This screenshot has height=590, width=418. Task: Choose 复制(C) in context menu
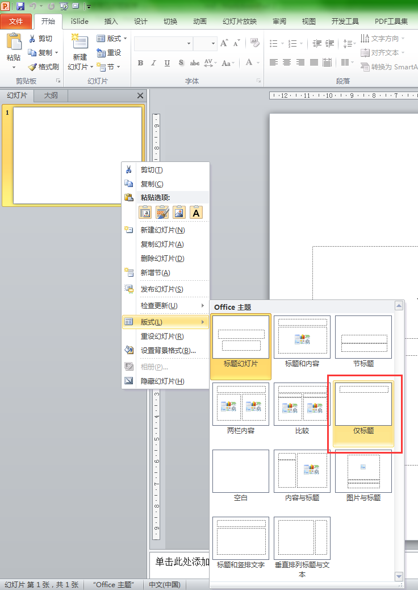[x=165, y=184]
